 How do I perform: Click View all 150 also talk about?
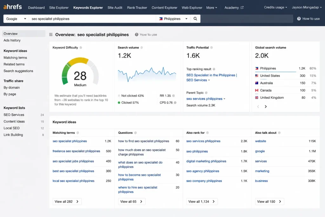(269, 201)
